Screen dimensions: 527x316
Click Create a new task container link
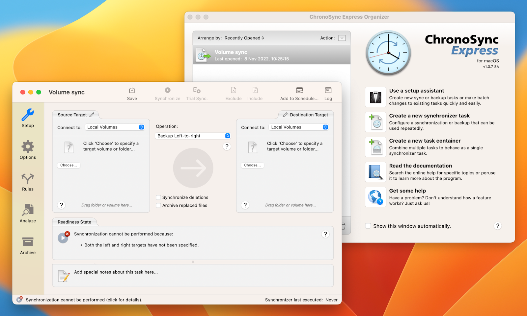[x=425, y=141]
